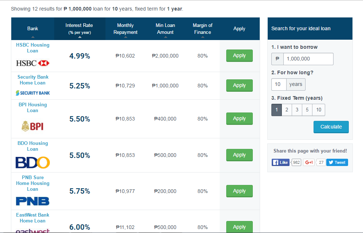Open the EastWest Bank Home Loan link
The height and width of the screenshot is (233, 363).
point(33,218)
